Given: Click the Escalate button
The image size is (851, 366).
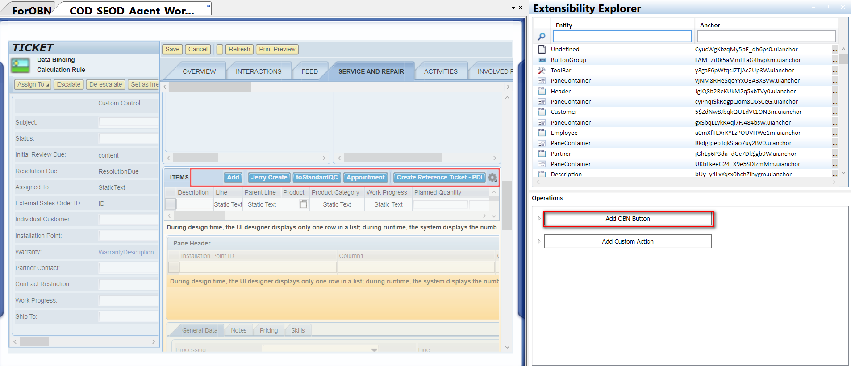Looking at the screenshot, I should [69, 84].
